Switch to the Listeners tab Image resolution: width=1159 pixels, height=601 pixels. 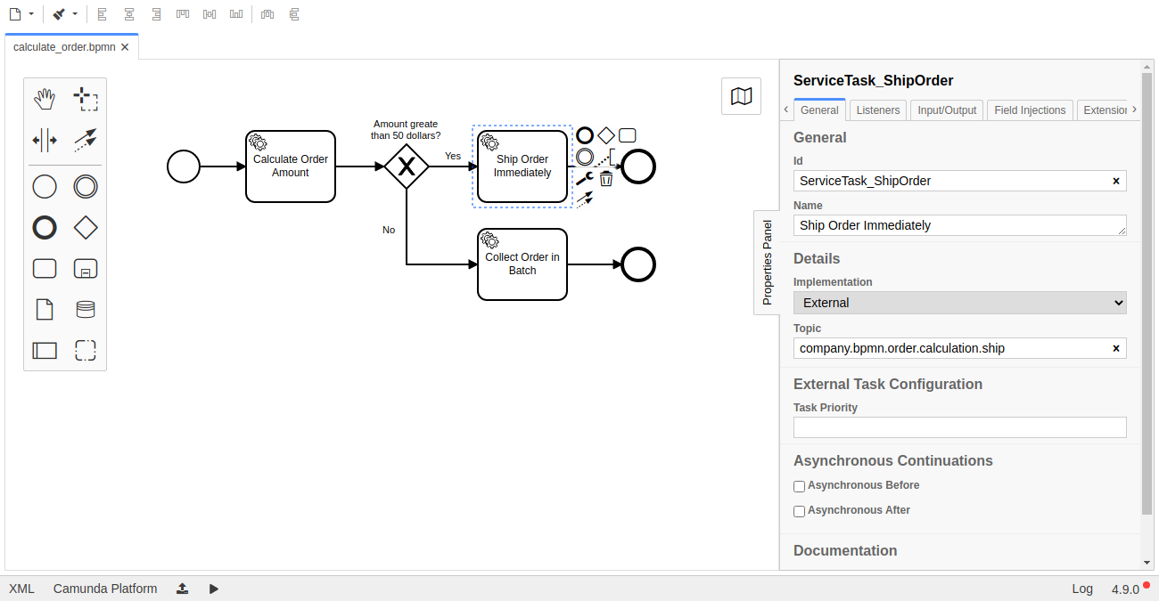[x=877, y=110]
